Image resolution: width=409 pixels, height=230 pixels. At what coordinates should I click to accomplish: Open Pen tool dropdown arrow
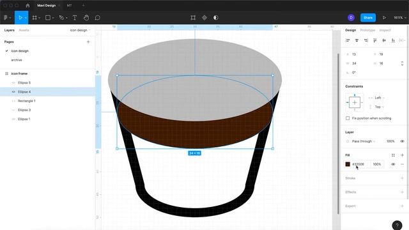[66, 18]
